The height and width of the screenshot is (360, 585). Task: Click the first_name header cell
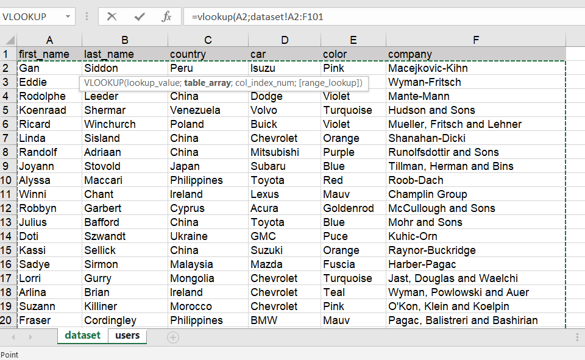[x=49, y=54]
